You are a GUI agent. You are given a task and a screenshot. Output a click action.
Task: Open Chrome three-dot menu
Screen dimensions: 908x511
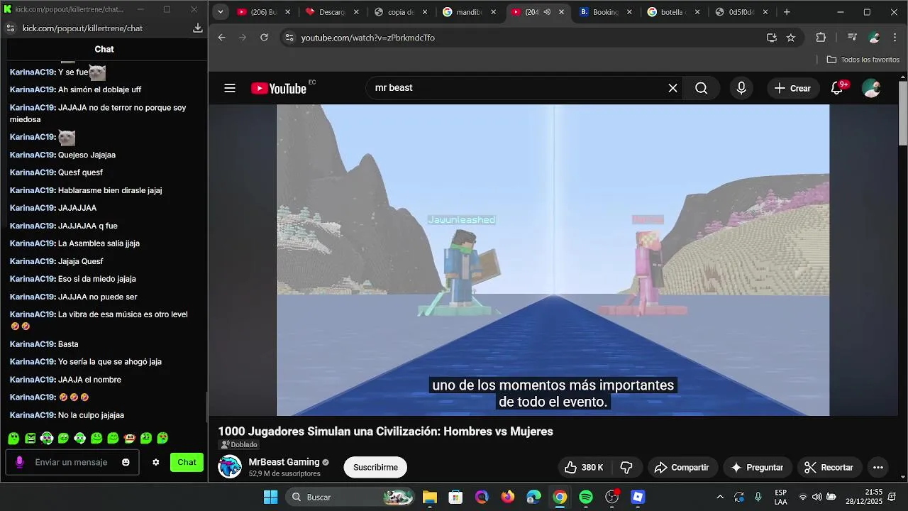[895, 38]
